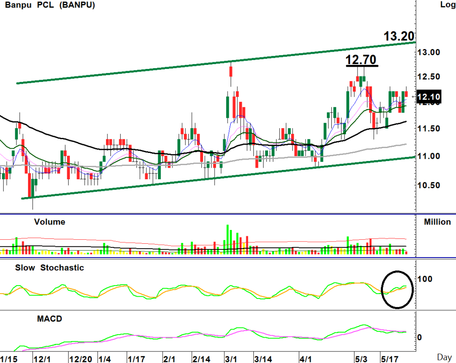Click the 4/1 date marker
Screen dimensions: 456x363
[305, 359]
